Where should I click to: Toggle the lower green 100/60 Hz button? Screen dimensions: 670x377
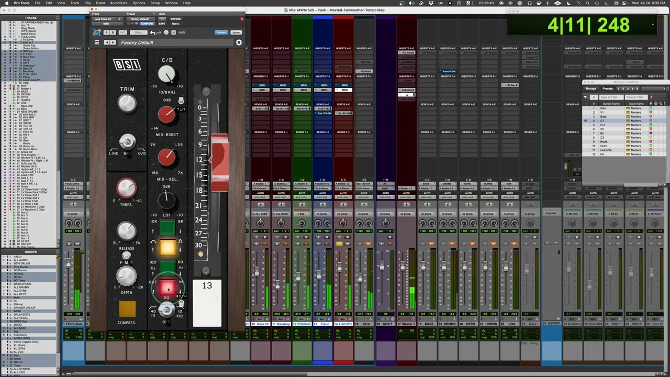(167, 267)
